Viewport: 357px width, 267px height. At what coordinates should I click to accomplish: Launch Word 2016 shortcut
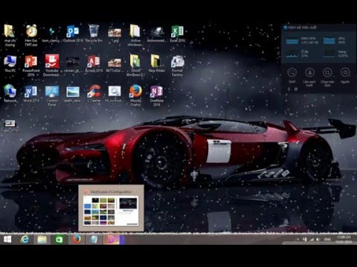[30, 94]
